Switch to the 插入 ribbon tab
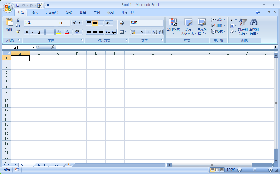 pyautogui.click(x=34, y=13)
